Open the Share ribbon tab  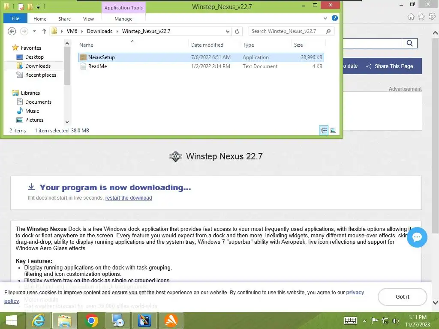coord(64,19)
